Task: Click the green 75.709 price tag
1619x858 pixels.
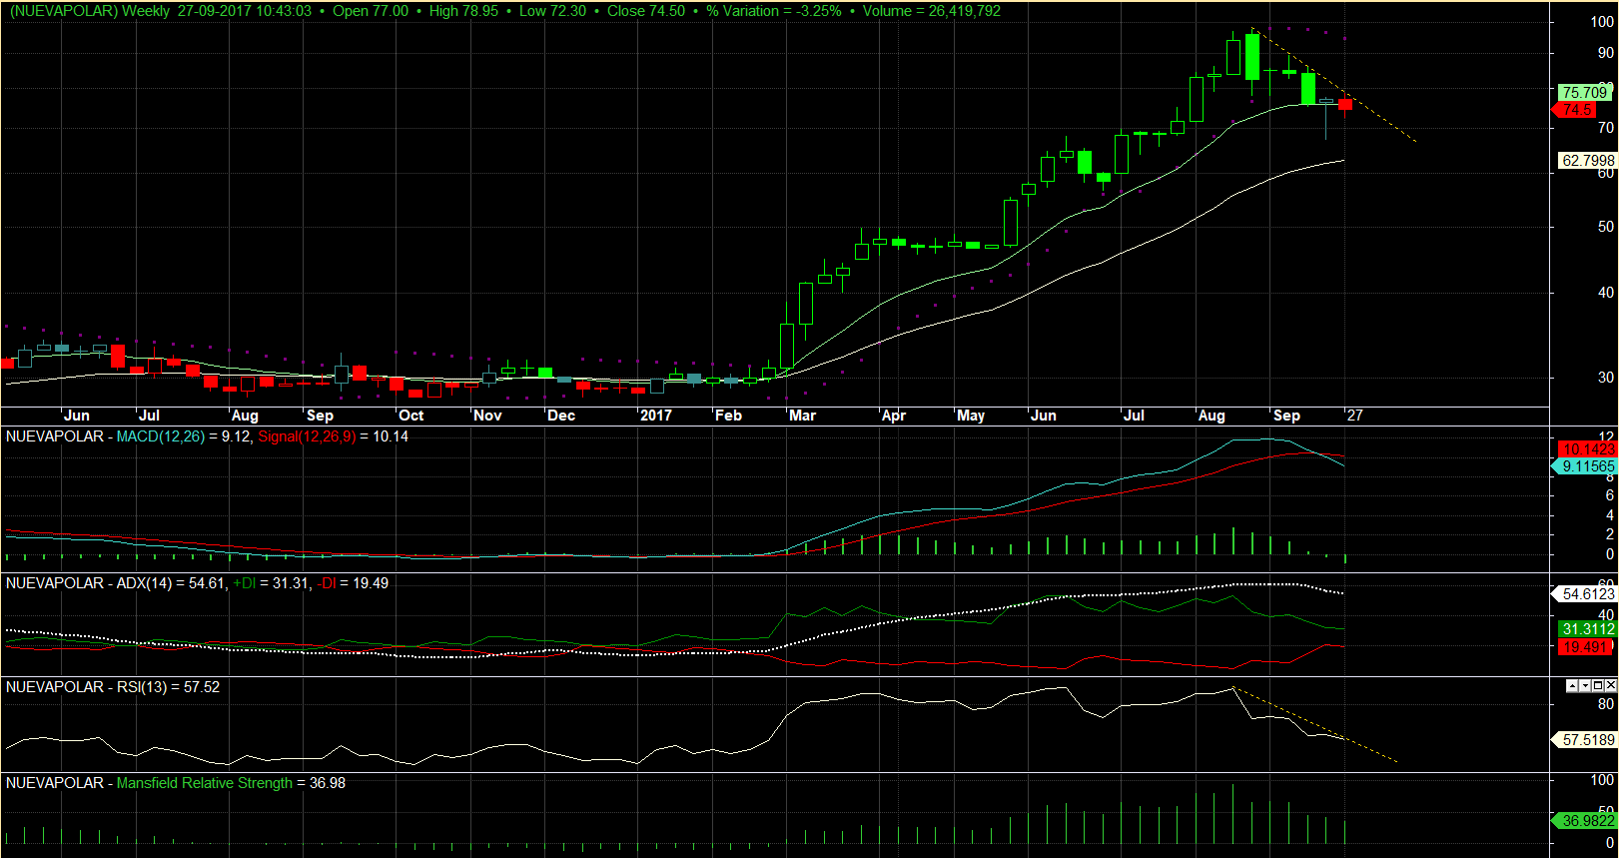Action: (1585, 92)
